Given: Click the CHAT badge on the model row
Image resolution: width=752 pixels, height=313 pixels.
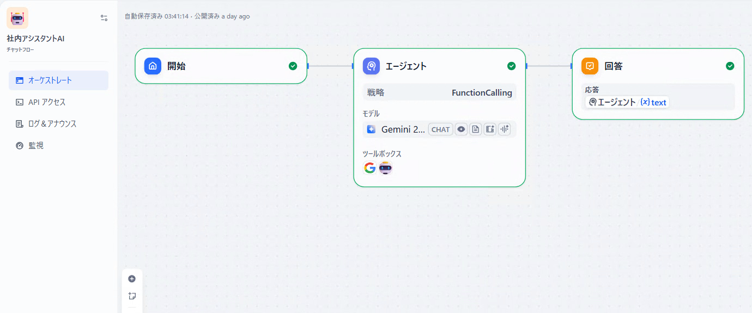Looking at the screenshot, I should tap(441, 129).
